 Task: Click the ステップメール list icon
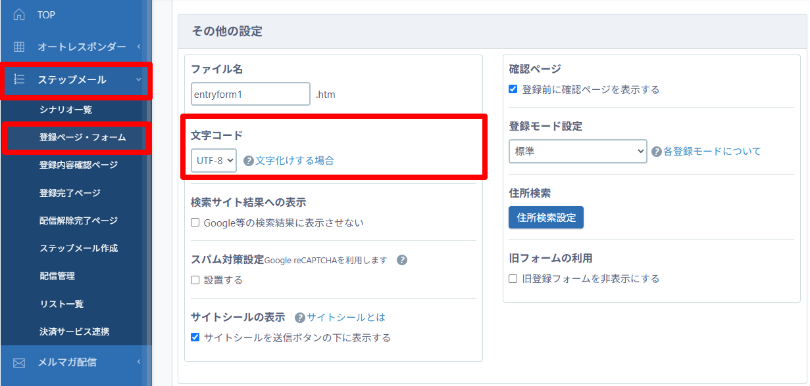[19, 79]
